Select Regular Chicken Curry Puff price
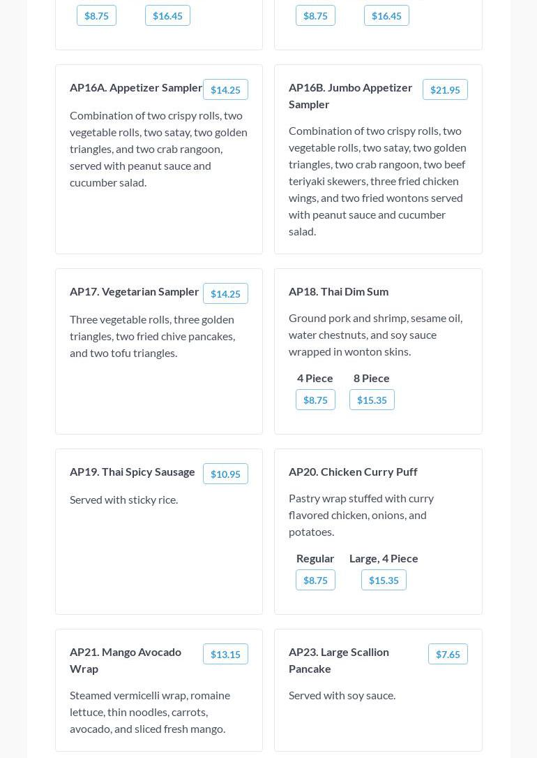This screenshot has width=537, height=758. (x=315, y=580)
